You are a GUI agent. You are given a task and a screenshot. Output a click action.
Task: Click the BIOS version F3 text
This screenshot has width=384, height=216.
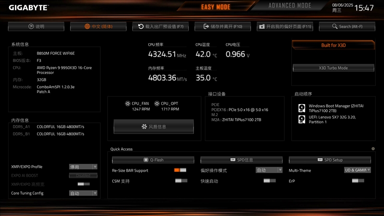[x=39, y=60]
